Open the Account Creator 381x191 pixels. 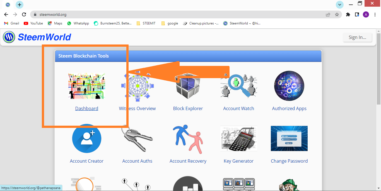point(86,161)
